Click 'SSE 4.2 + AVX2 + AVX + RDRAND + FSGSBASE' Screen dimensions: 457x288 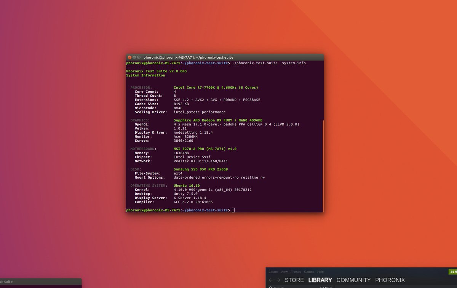217,100
